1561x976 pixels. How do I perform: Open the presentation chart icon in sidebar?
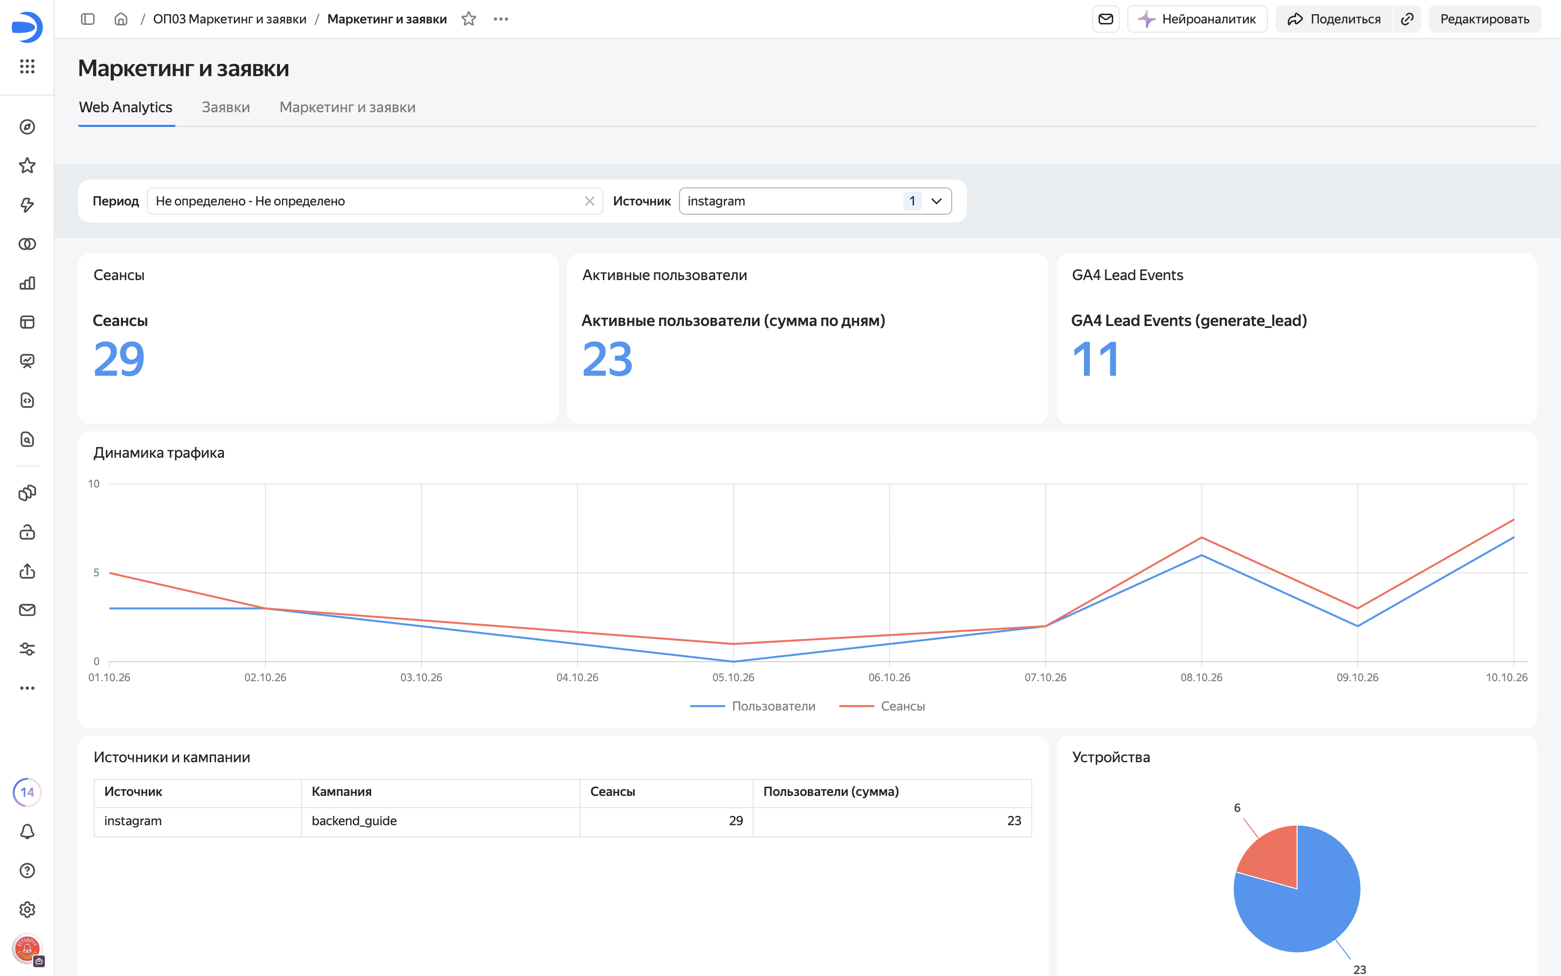(x=27, y=362)
